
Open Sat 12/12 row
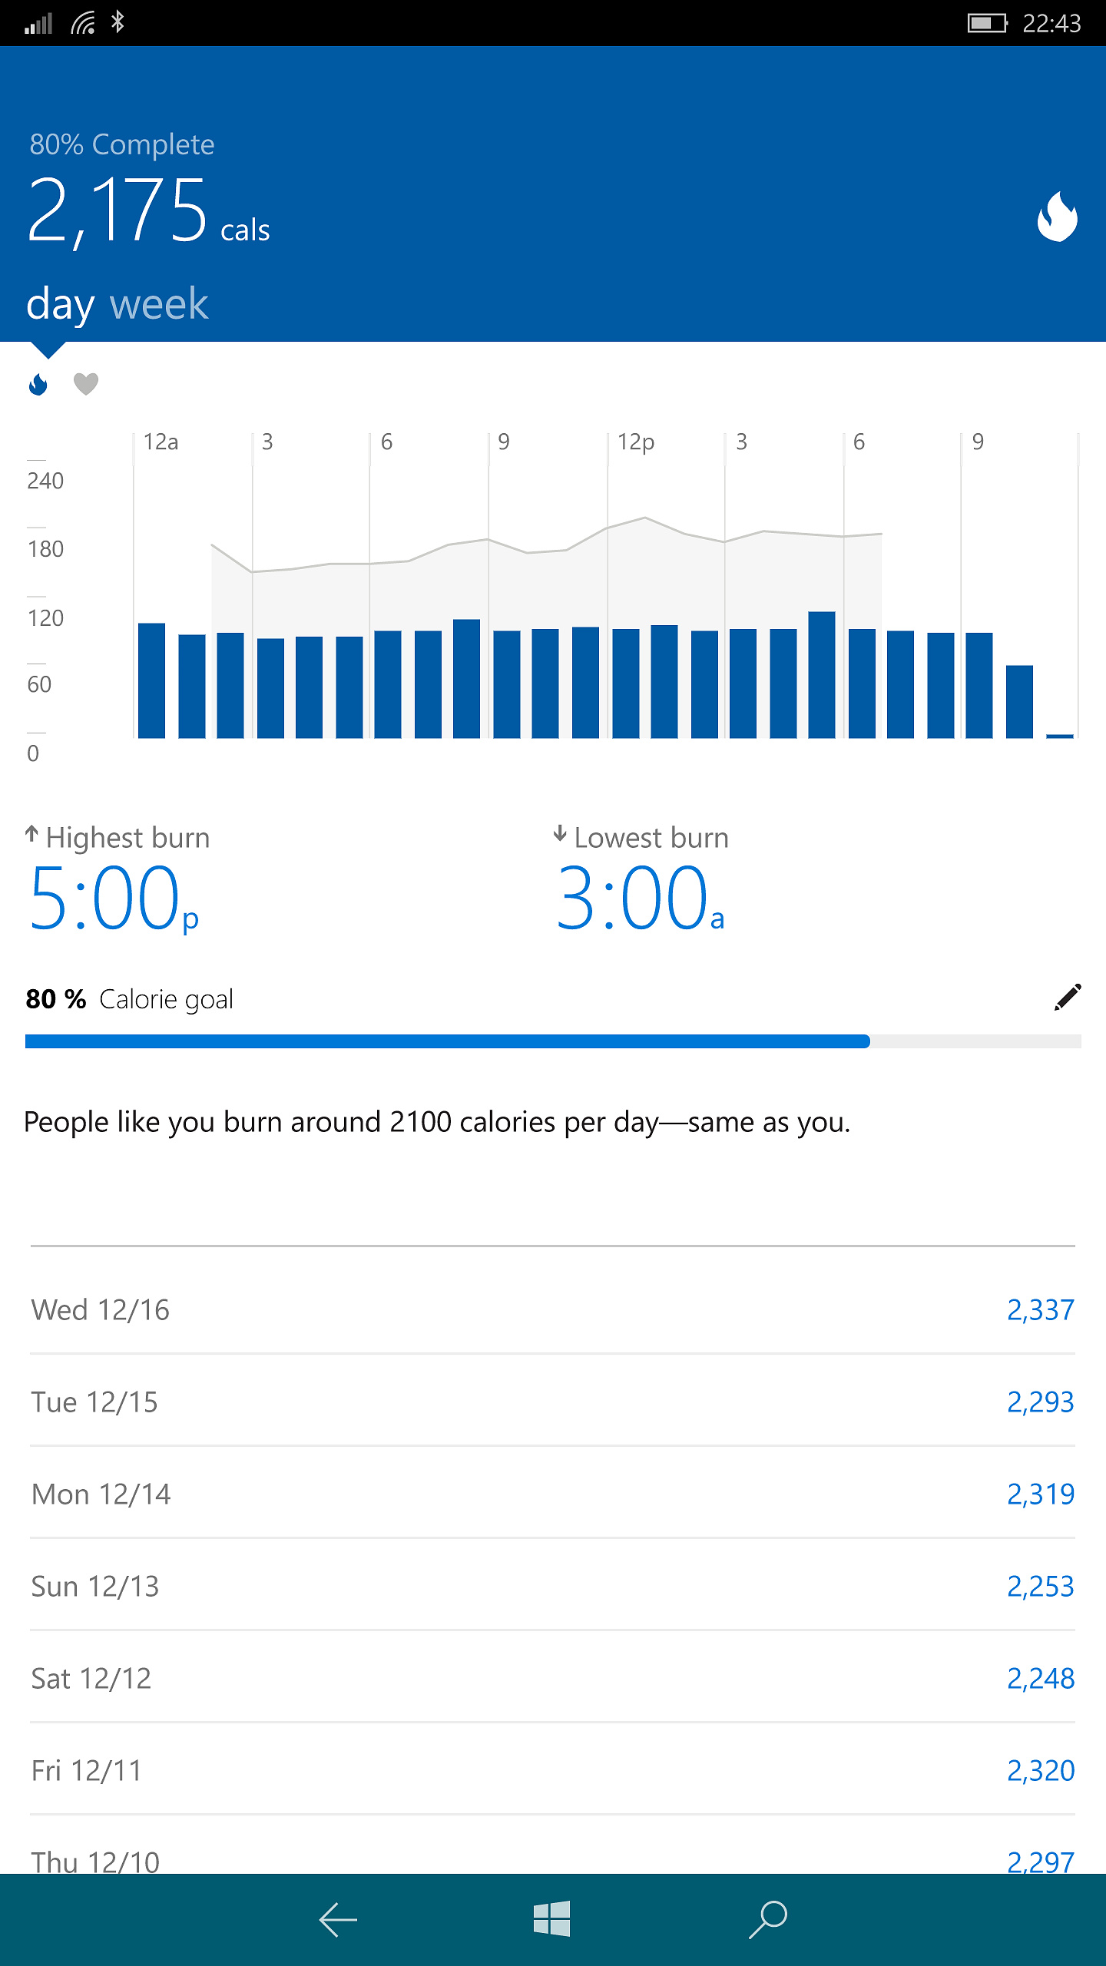[553, 1677]
